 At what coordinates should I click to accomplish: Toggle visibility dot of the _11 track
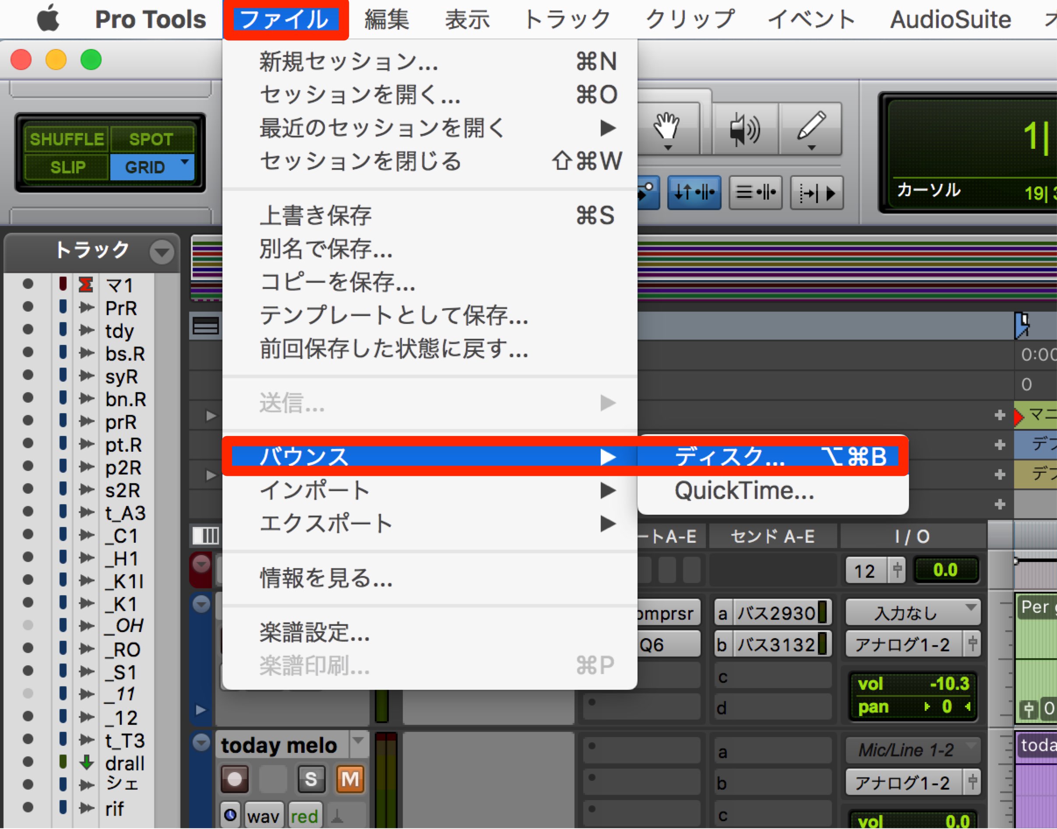[28, 694]
